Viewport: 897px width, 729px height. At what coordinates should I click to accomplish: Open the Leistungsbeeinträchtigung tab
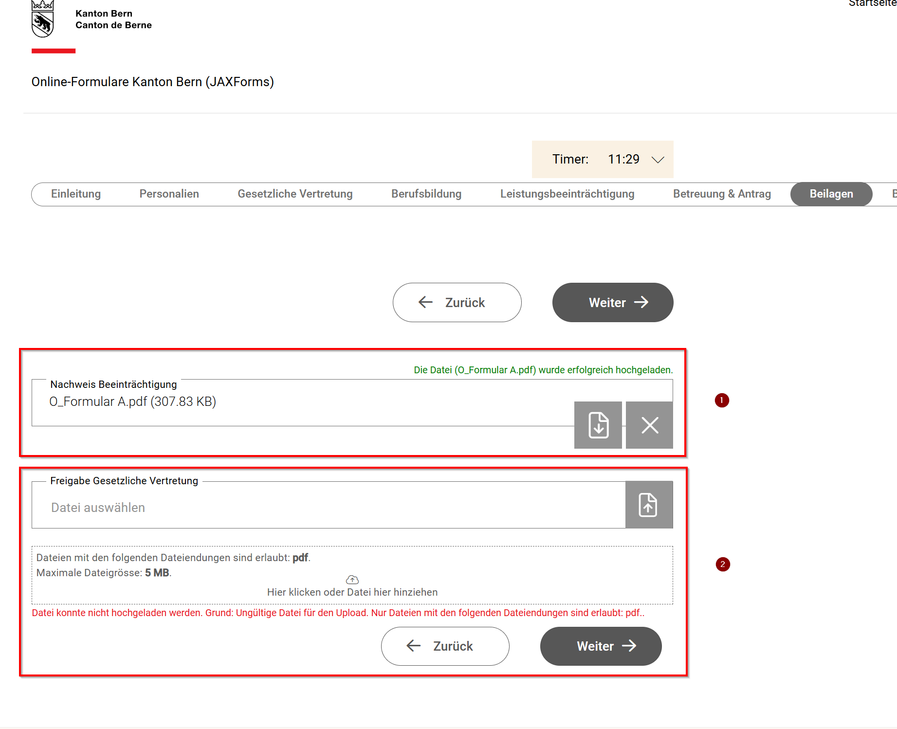tap(567, 194)
